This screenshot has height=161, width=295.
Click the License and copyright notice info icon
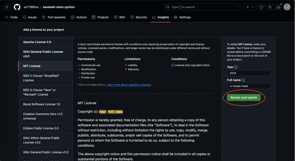click(173, 65)
